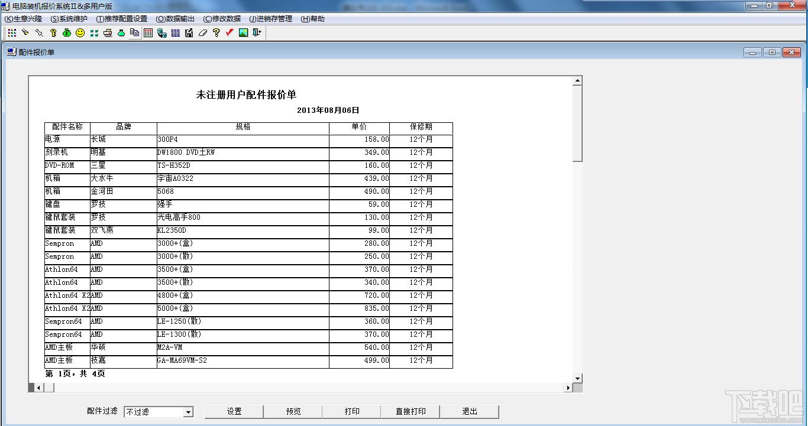This screenshot has height=426, width=808.
Task: Click the landscape picture toolbar icon
Action: coord(243,33)
